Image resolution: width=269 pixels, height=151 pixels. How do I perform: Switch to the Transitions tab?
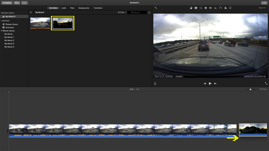[98, 8]
